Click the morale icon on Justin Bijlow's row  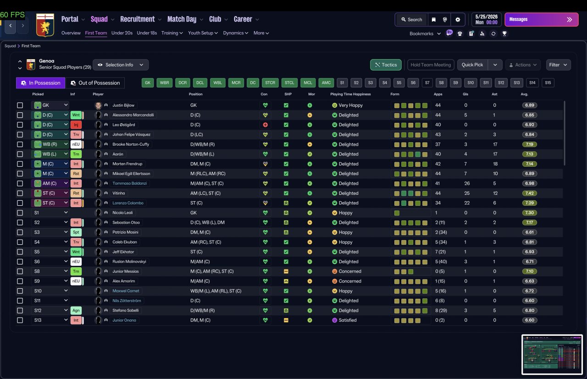pyautogui.click(x=310, y=105)
